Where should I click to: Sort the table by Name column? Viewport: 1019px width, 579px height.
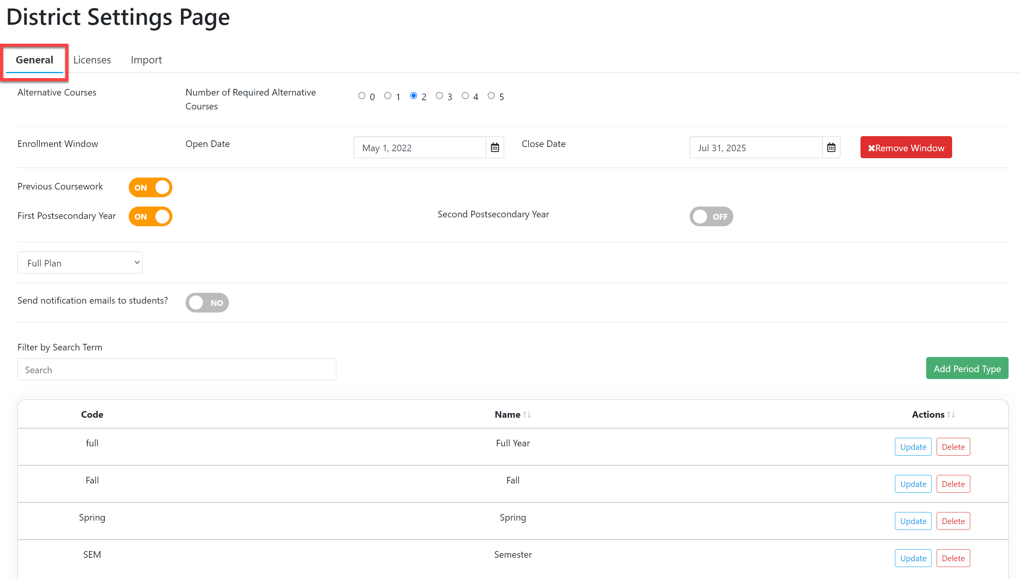click(527, 414)
